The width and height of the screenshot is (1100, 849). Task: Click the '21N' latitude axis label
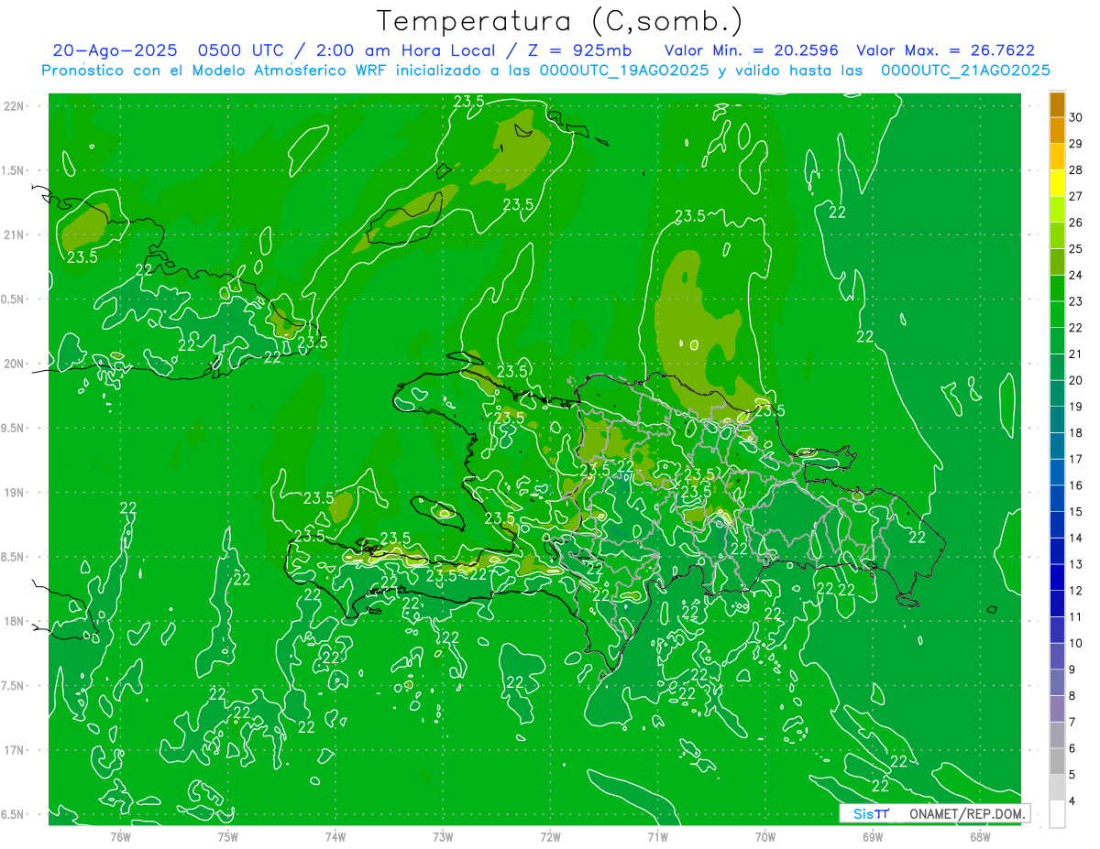coord(15,234)
